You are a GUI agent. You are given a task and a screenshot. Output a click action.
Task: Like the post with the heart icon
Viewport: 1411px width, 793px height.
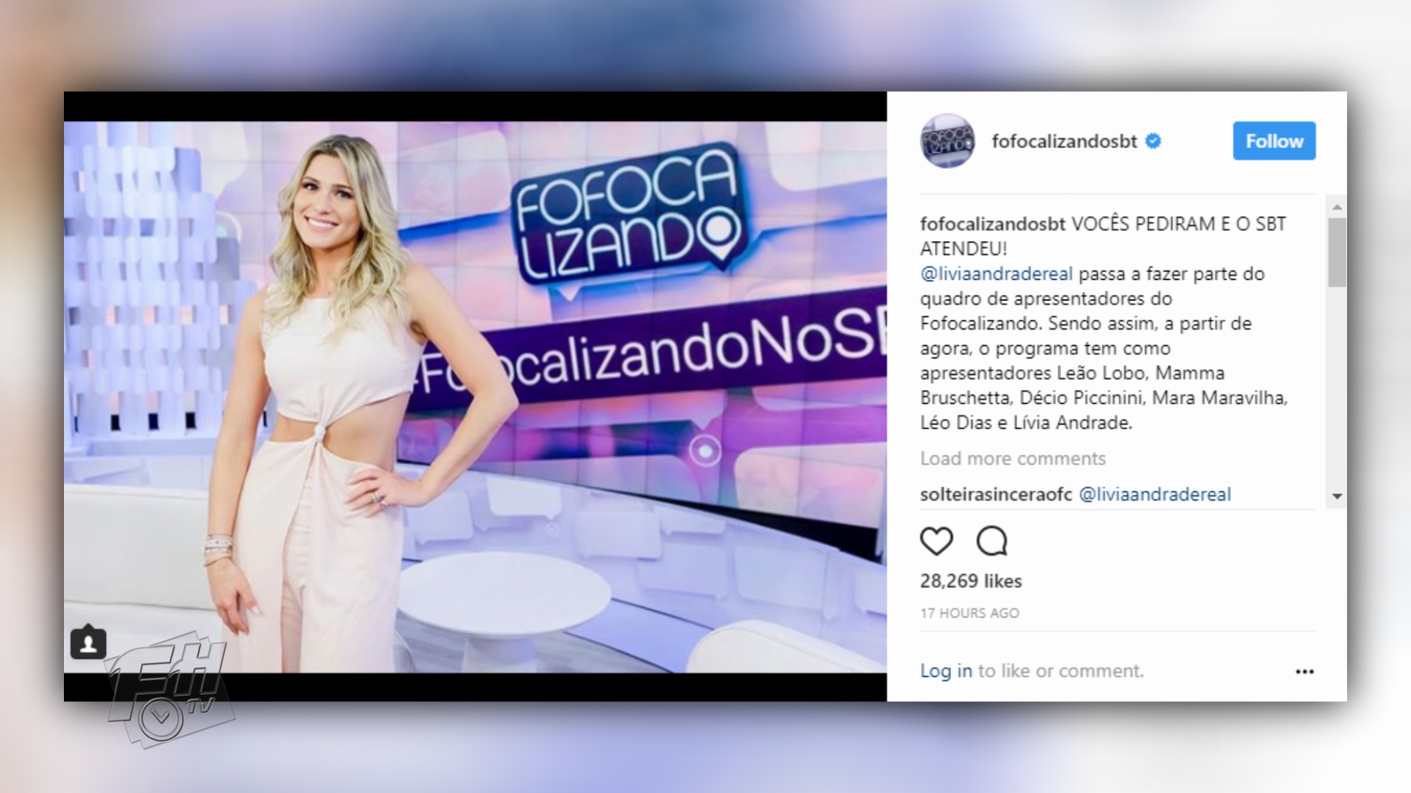[x=936, y=541]
